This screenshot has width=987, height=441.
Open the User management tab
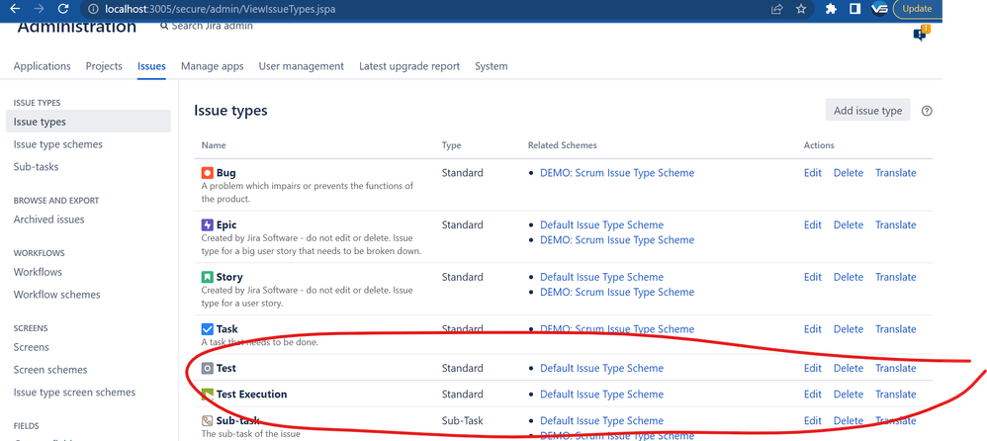pyautogui.click(x=301, y=66)
